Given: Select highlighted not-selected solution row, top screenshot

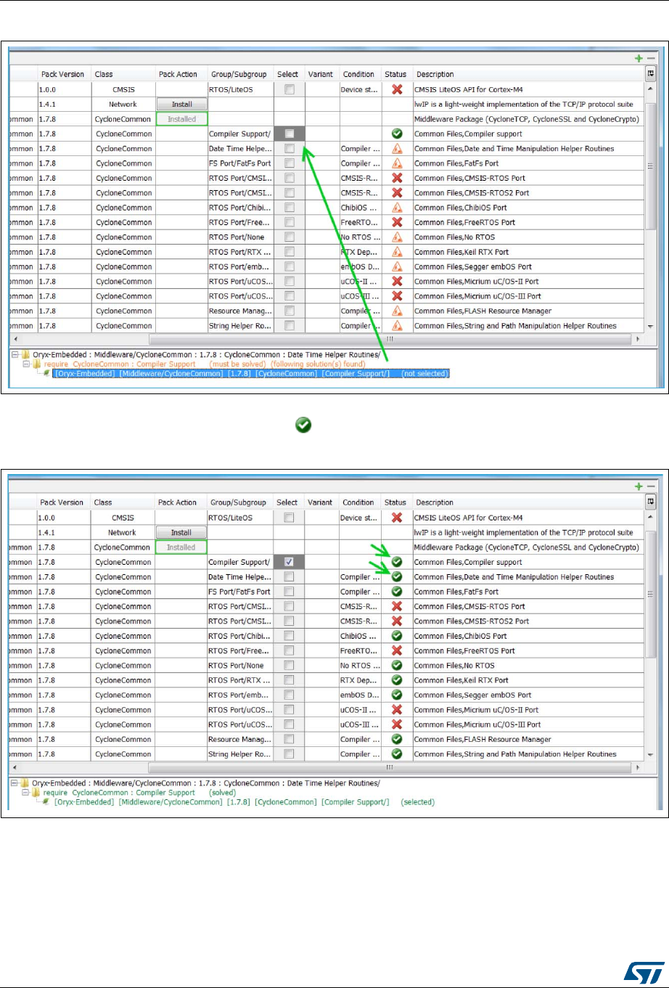Looking at the screenshot, I should tap(251, 374).
